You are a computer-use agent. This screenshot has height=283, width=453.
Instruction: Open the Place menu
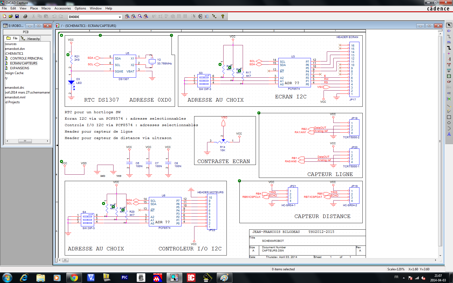34,8
